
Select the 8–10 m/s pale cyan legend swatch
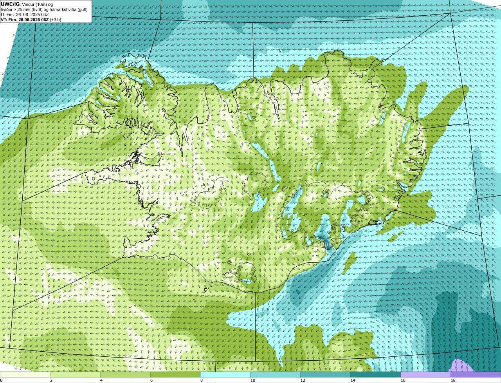[225, 374]
